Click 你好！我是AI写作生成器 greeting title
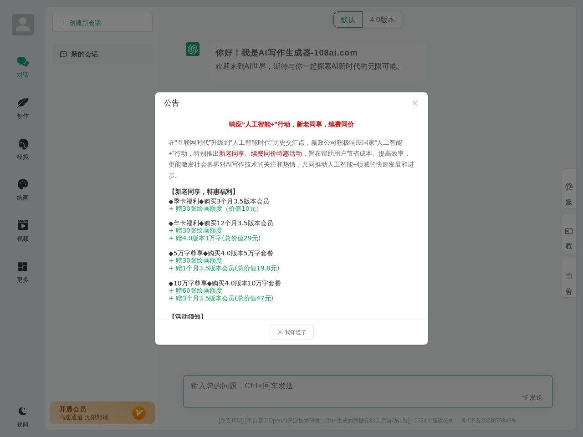The image size is (583, 437). click(286, 53)
